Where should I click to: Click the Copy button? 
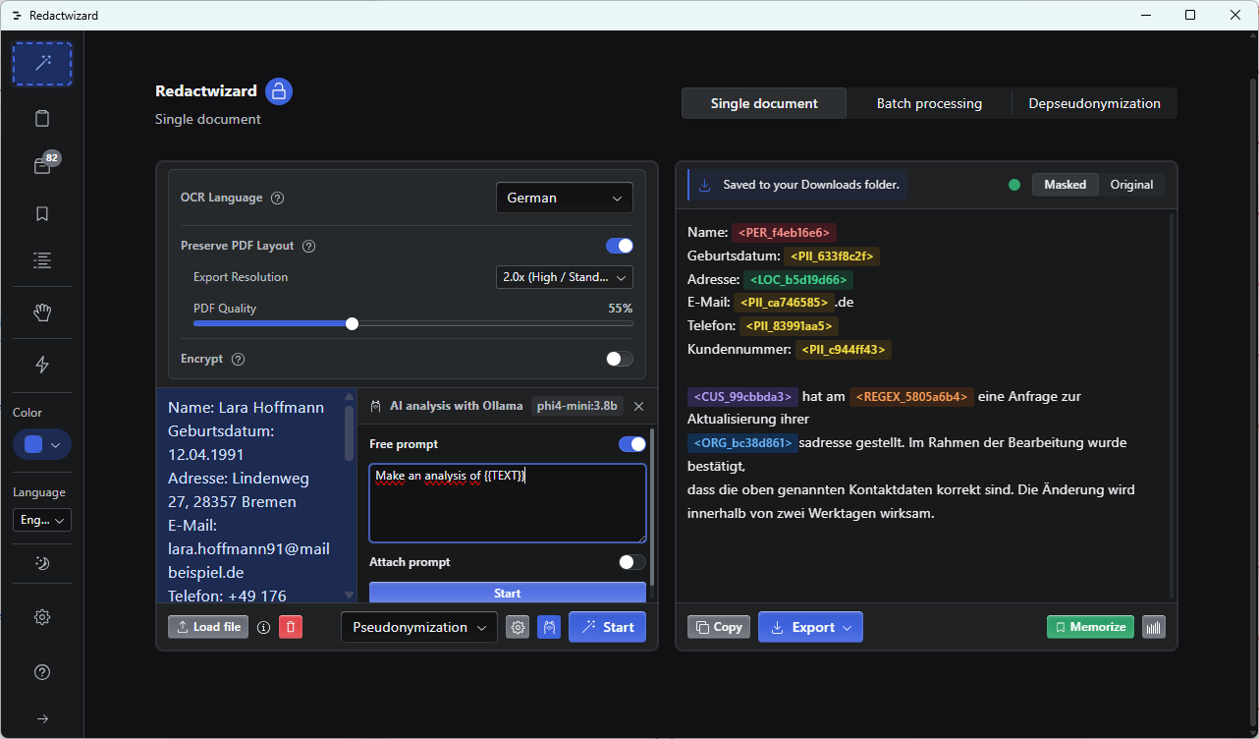click(719, 627)
